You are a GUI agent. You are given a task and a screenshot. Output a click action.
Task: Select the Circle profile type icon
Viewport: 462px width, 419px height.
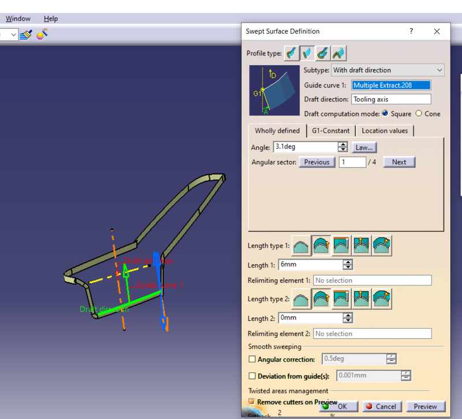click(x=322, y=53)
